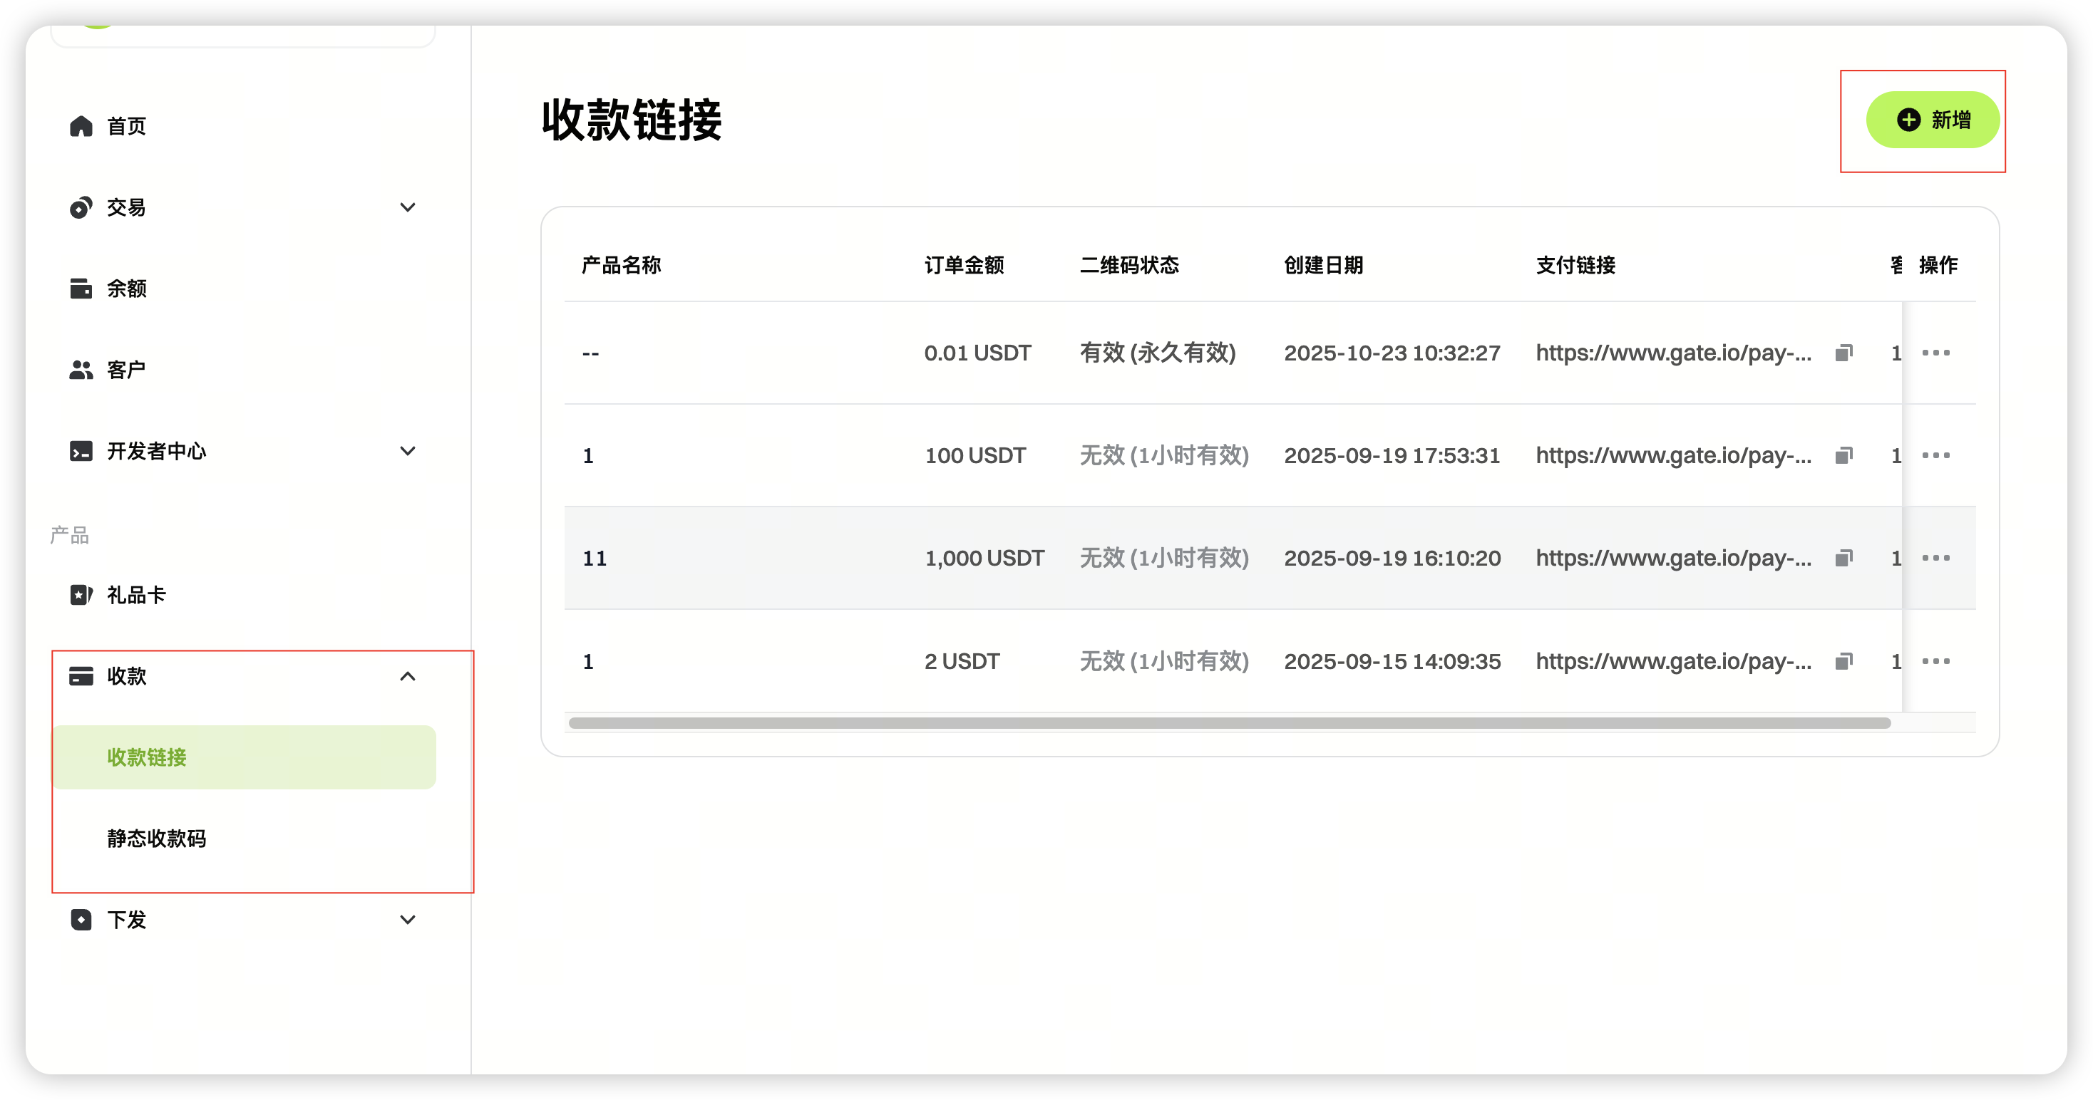2093x1100 pixels.
Task: Collapse the 收款 section chevron
Action: coord(408,676)
